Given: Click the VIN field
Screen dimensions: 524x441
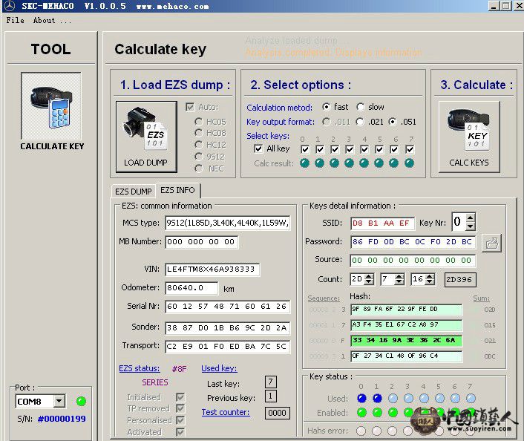Looking at the screenshot, I should coord(212,269).
